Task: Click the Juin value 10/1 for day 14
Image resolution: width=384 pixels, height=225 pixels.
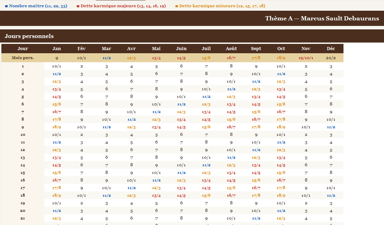Action: [x=181, y=165]
